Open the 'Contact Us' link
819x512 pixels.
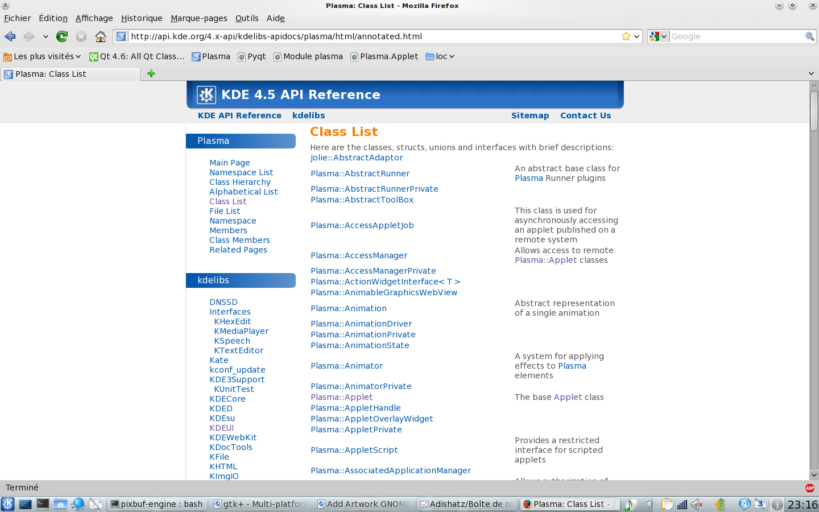tap(585, 115)
